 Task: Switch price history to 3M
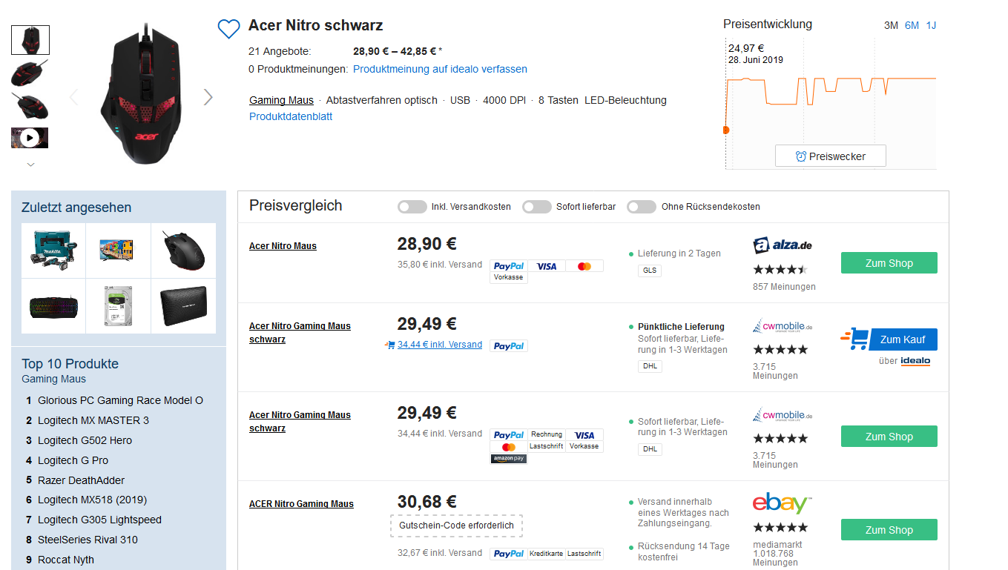(891, 25)
